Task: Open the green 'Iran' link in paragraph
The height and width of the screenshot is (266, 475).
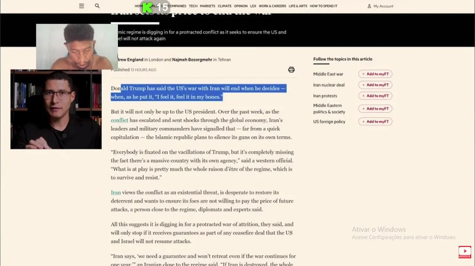Action: tap(116, 192)
